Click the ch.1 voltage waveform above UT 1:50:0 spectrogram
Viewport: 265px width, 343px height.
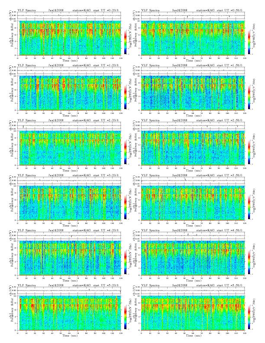[193, 71]
